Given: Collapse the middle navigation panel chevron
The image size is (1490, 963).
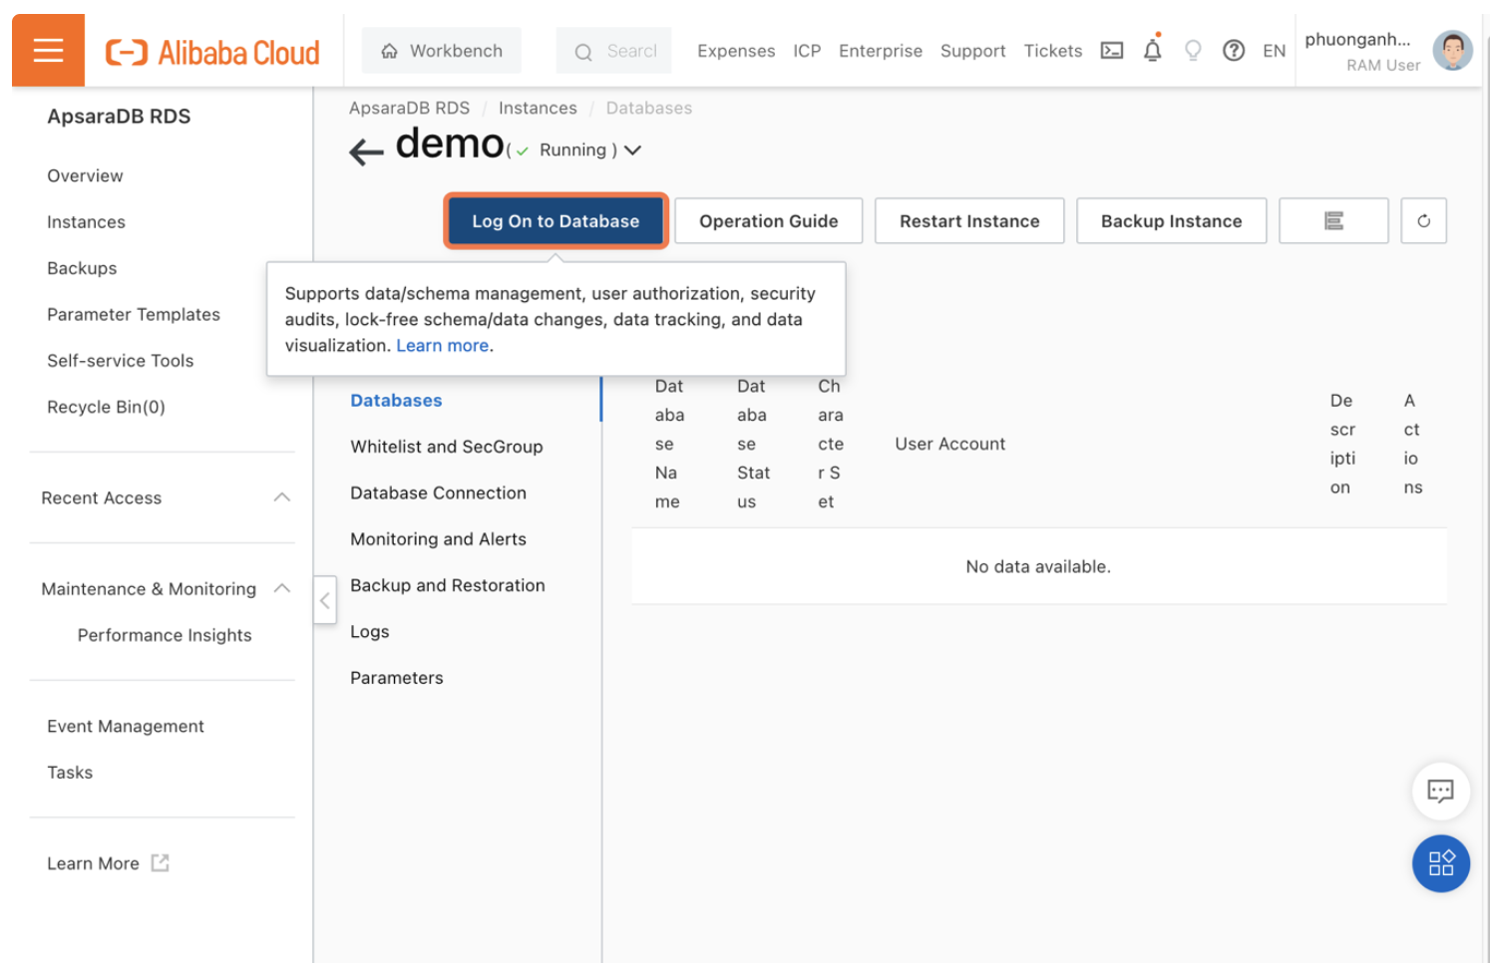Looking at the screenshot, I should [x=324, y=600].
